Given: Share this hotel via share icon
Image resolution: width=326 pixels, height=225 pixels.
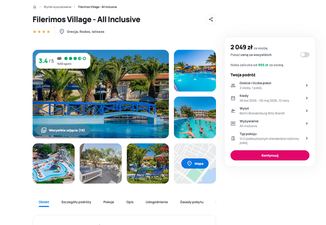Looking at the screenshot, I should pos(211,20).
